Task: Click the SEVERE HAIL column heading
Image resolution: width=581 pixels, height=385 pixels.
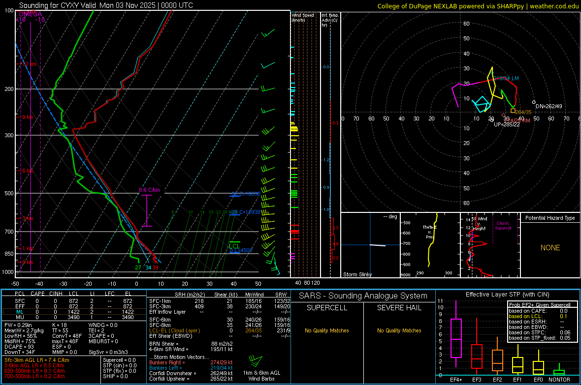Action: [399, 308]
